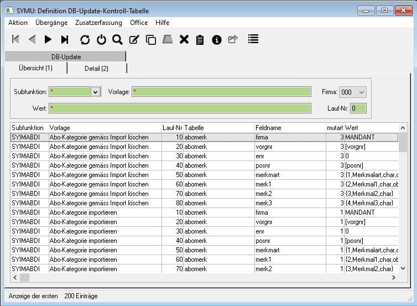417x306 pixels.
Task: Click the clipboard icon in the toolbar
Action: point(200,39)
